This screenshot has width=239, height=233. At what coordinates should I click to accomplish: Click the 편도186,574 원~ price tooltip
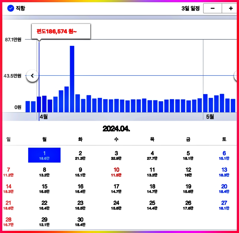tap(61, 31)
